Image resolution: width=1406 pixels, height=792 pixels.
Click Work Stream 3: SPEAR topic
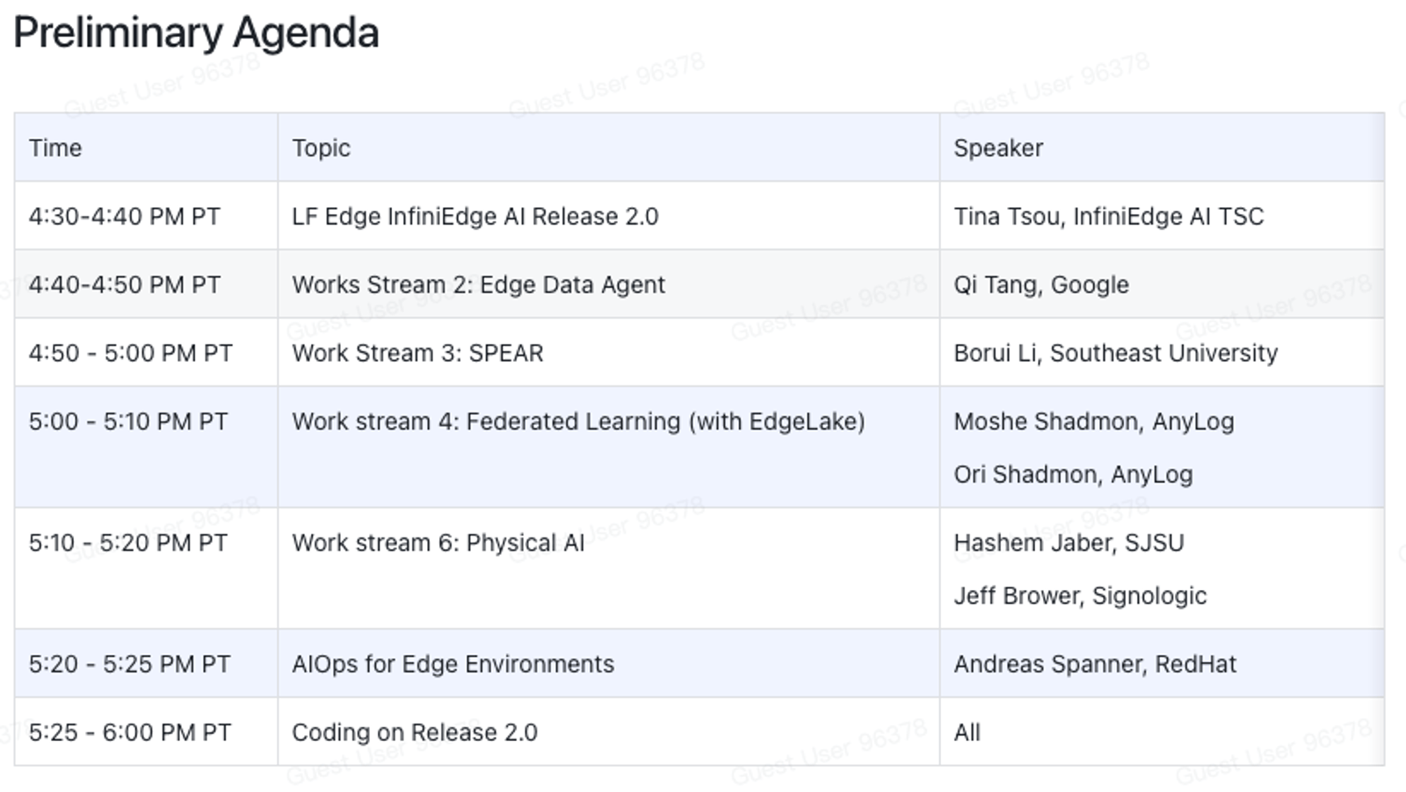point(417,353)
